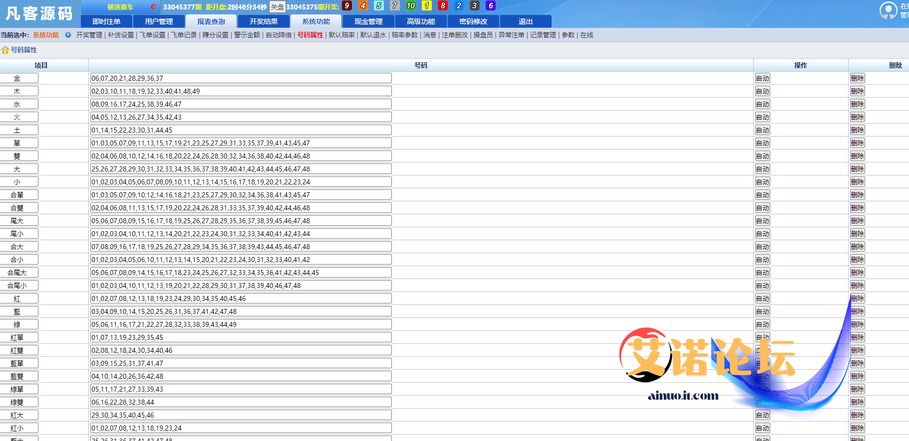Go to the 赔率参数 submenu link
Screen dimensions: 909x441
(x=404, y=35)
